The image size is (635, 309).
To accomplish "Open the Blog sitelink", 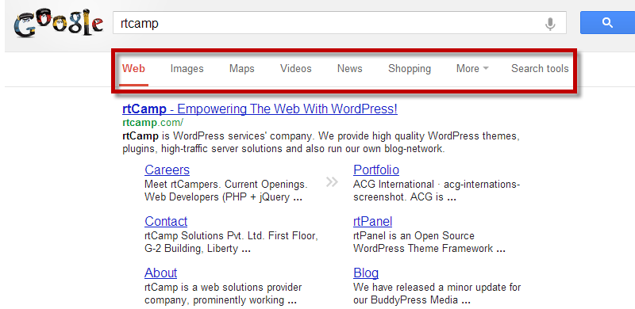I will click(366, 273).
